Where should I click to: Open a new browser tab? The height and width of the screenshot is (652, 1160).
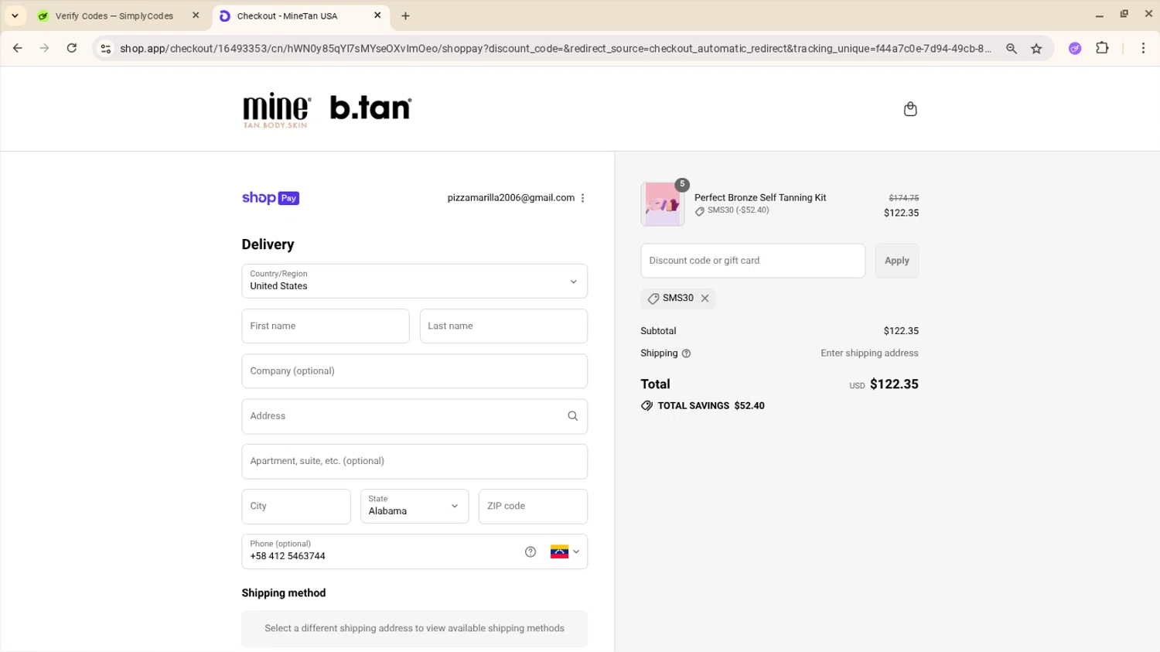click(405, 15)
